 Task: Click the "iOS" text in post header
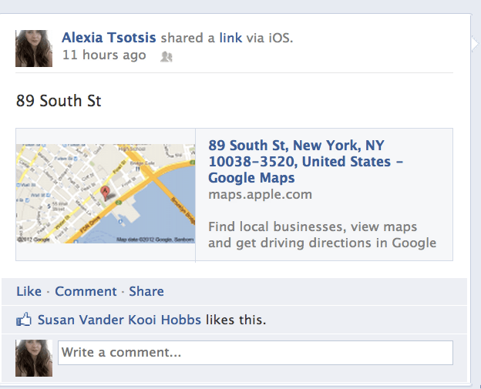279,38
